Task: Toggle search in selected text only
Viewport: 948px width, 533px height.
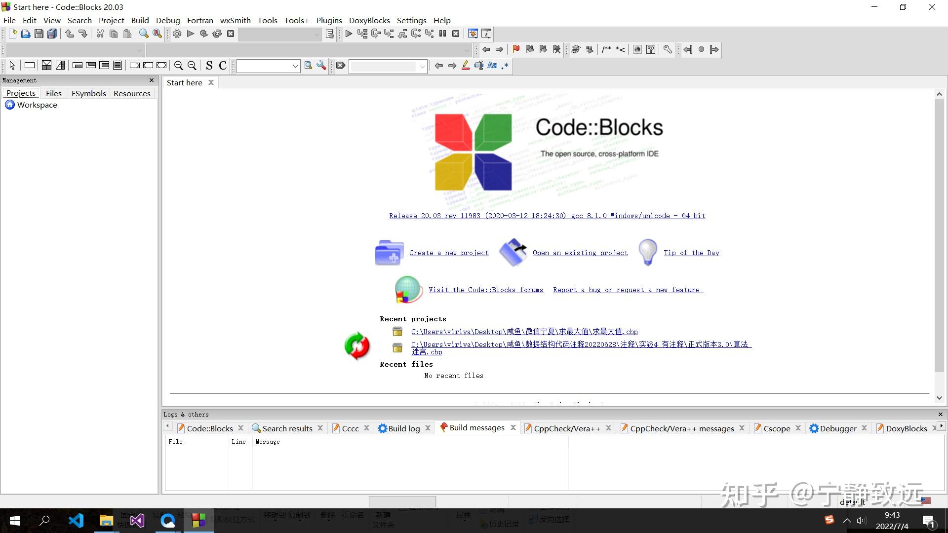Action: coord(479,65)
